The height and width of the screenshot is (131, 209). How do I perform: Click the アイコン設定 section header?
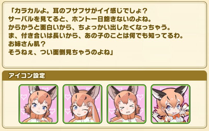click(104, 76)
